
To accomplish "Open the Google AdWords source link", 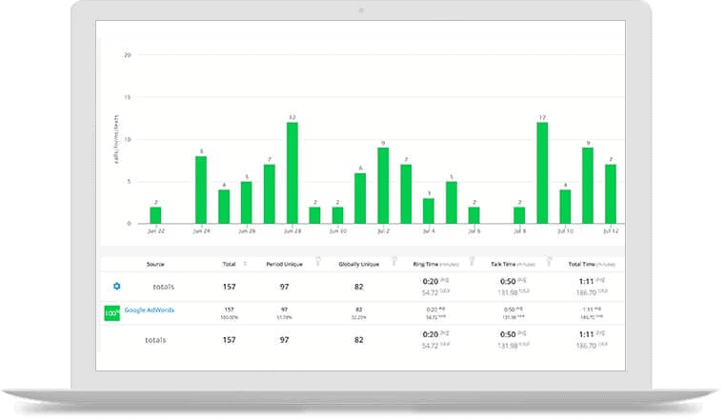I will point(149,310).
